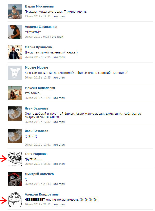Screen dimensions: 155x211
Task: Open Дарья Михайлова's profile name link
Action: pyautogui.click(x=39, y=6)
